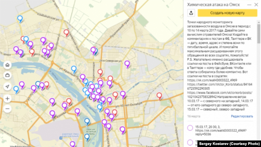Select the purple circle for the 15.03.17, 20:30 entry
The height and width of the screenshot is (147, 261).
click(x=190, y=128)
